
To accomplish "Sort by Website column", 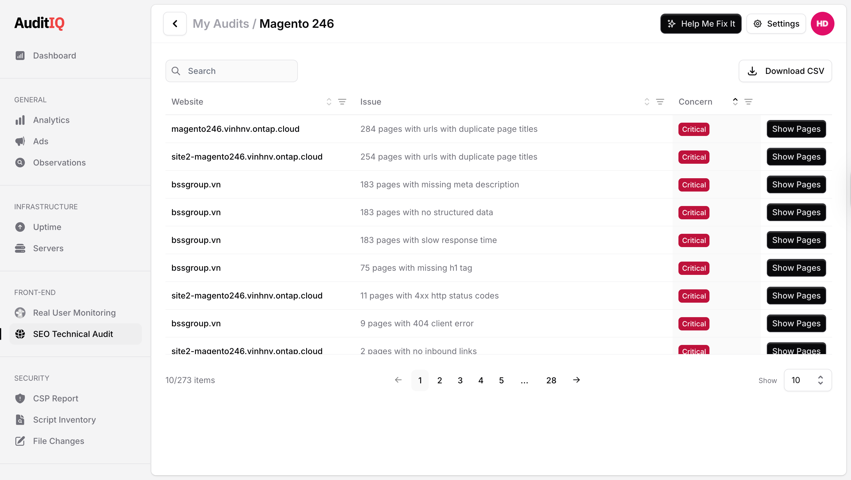I will pos(329,102).
